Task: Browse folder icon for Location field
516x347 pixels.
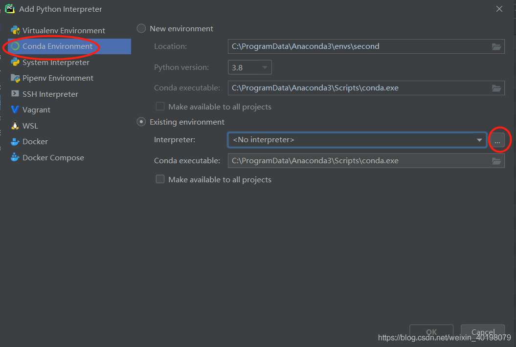Action: pos(496,47)
